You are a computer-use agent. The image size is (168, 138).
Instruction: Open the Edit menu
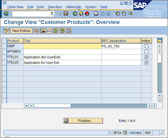tap(30, 7)
